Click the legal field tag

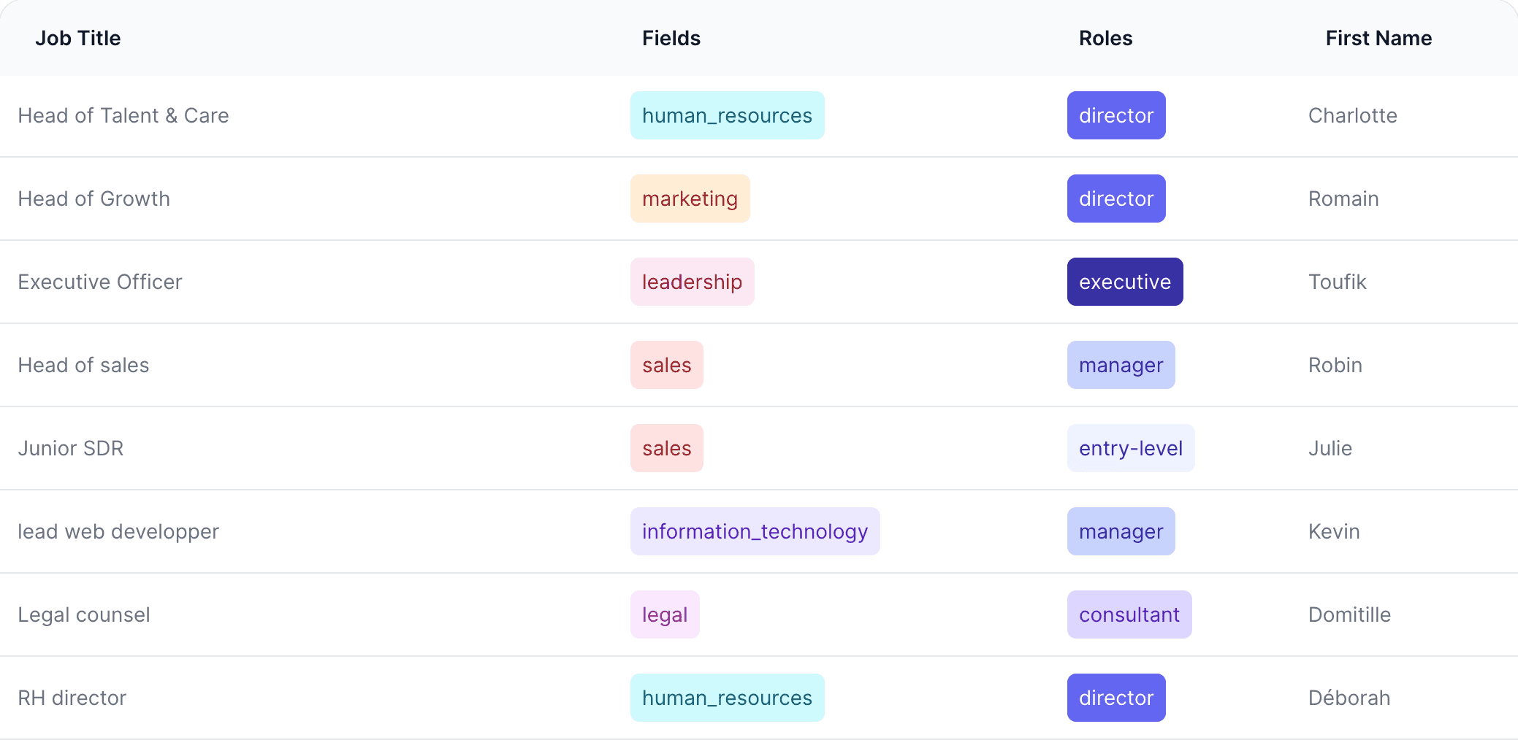coord(665,614)
